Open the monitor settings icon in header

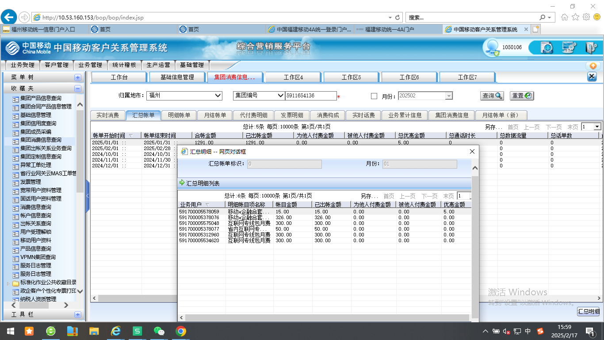[x=569, y=47]
